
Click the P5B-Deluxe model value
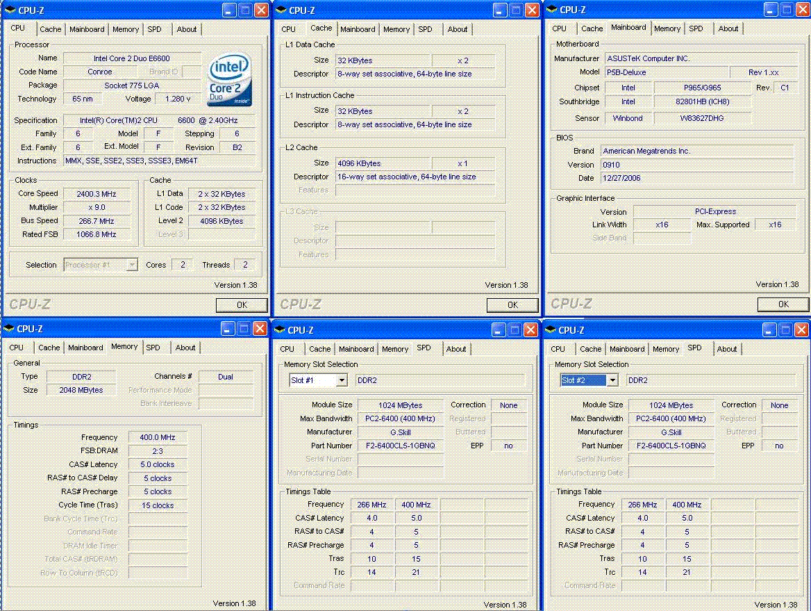[666, 72]
